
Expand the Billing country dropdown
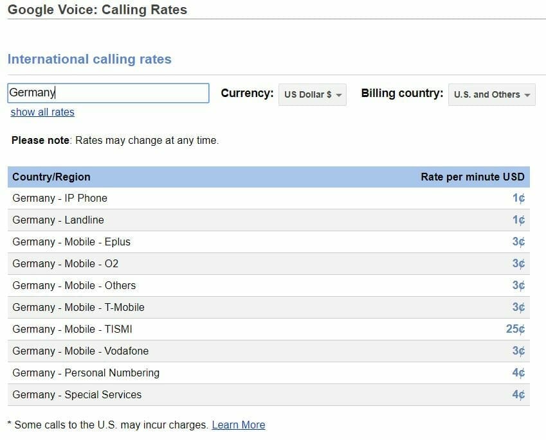(x=491, y=94)
